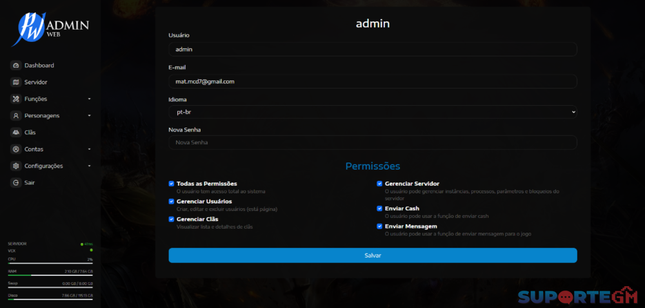Image resolution: width=645 pixels, height=308 pixels.
Task: Click the Sair logout icon
Action: [16, 183]
